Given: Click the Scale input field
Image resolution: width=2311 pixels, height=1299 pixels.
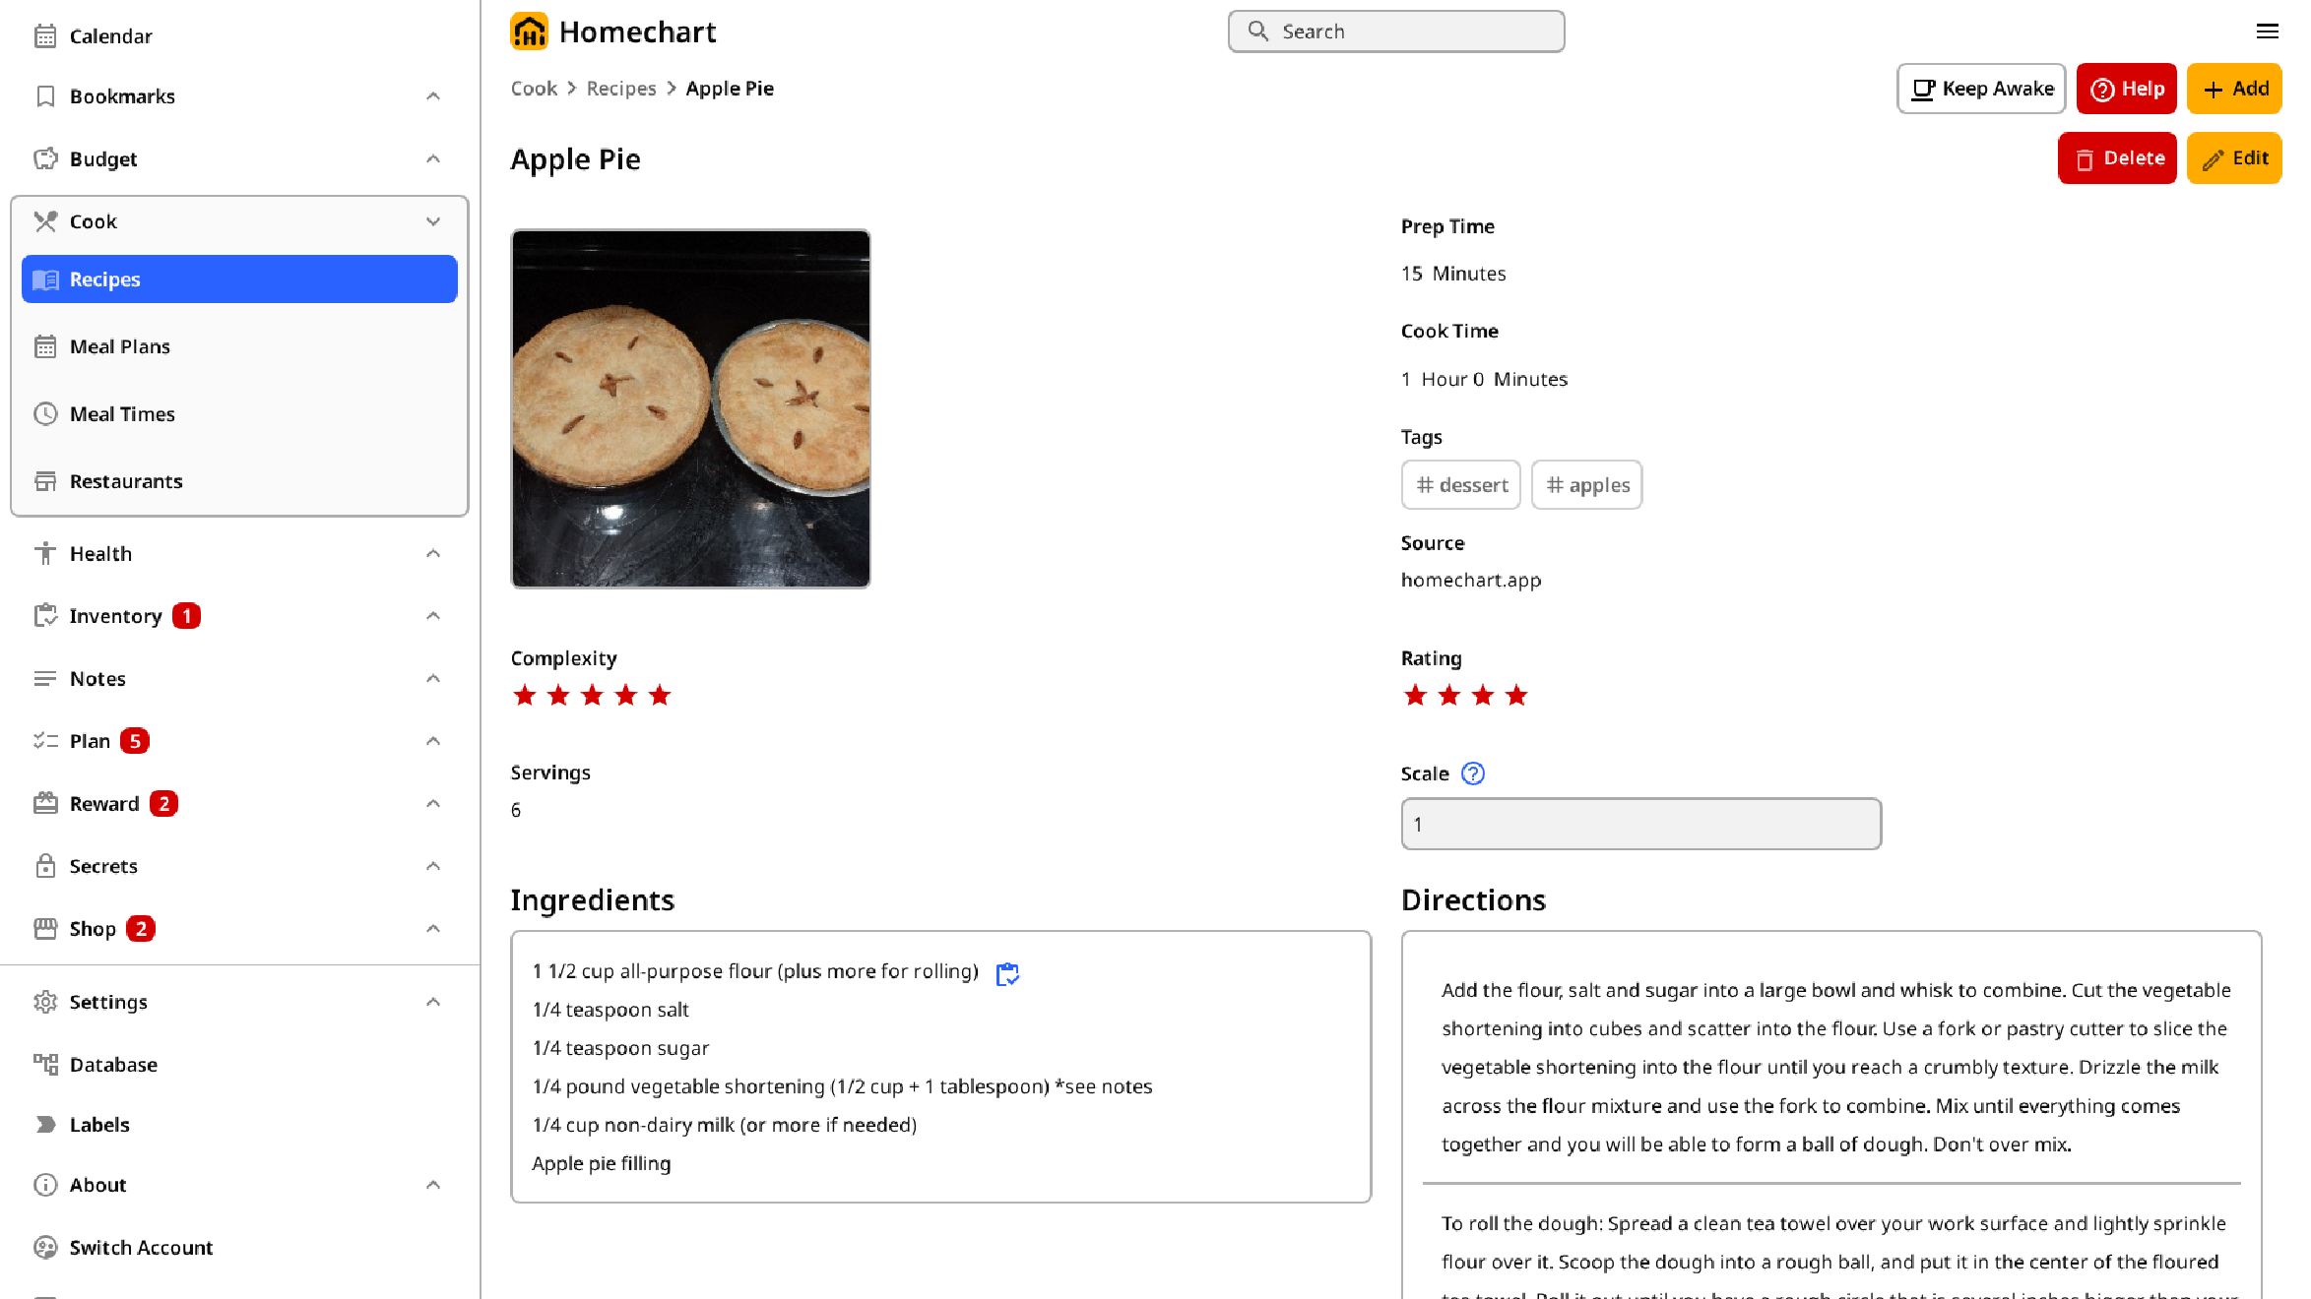Looking at the screenshot, I should (x=1639, y=824).
